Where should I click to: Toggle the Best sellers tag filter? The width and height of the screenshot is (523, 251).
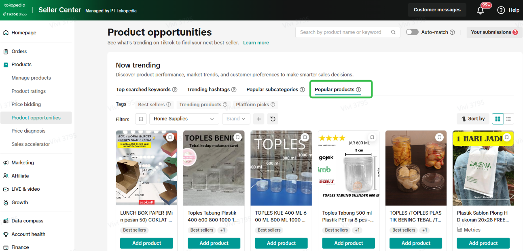(154, 105)
